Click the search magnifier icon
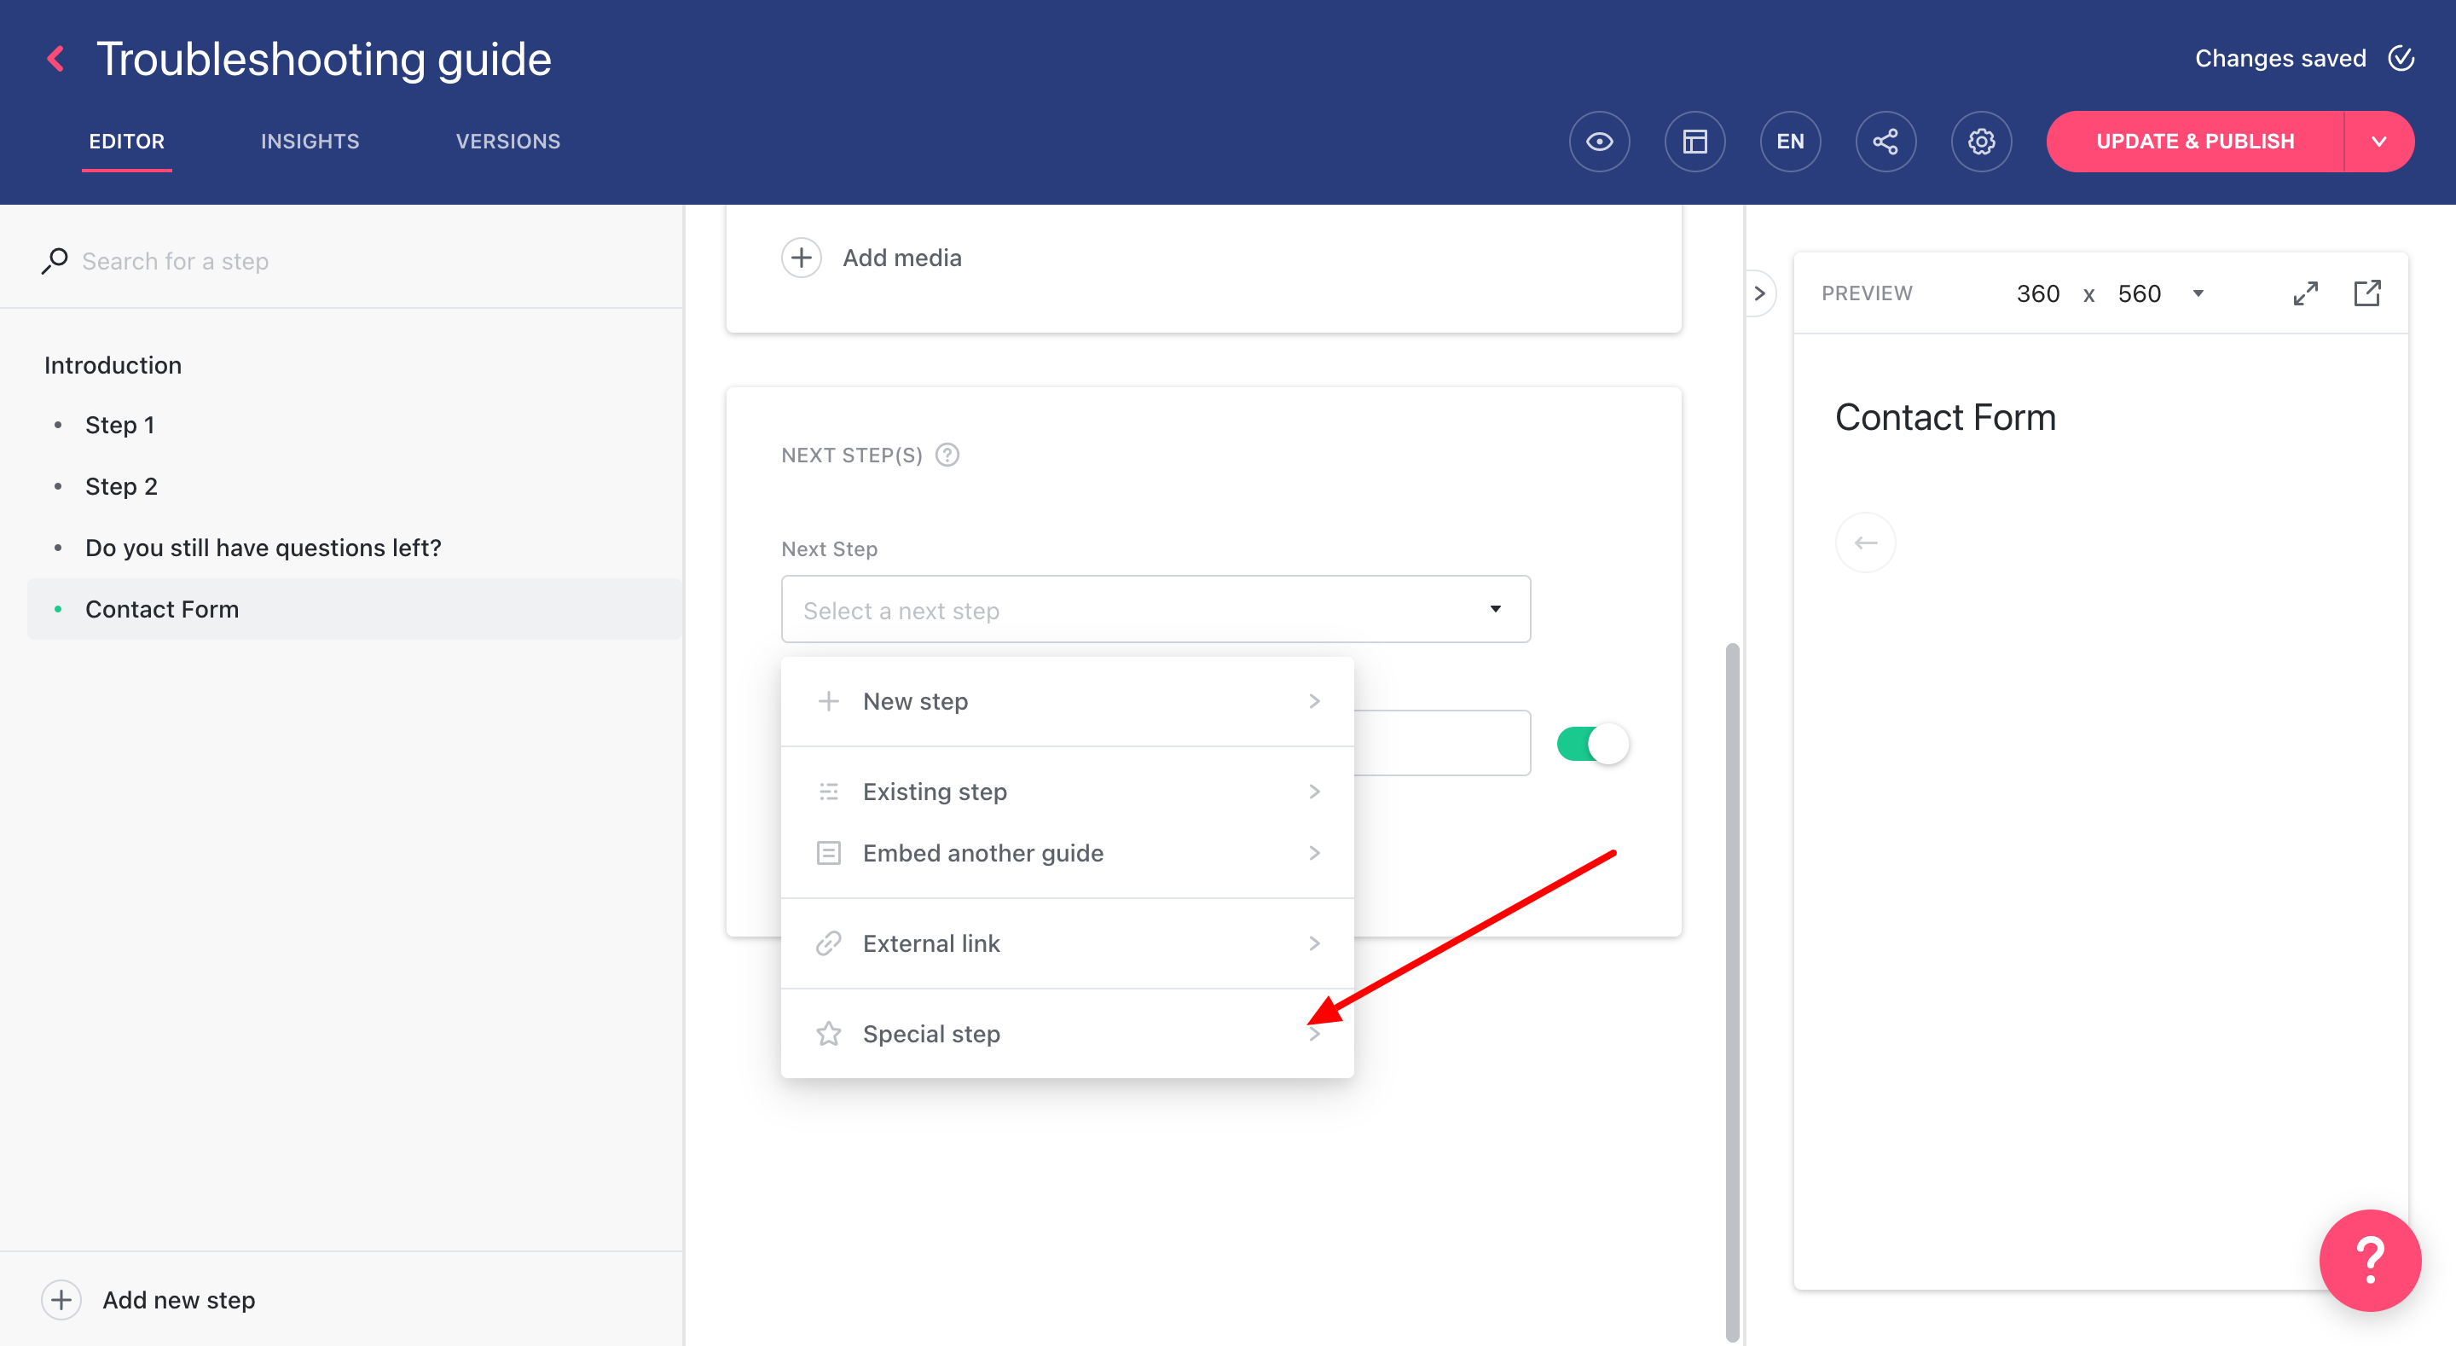Image resolution: width=2456 pixels, height=1346 pixels. click(55, 260)
